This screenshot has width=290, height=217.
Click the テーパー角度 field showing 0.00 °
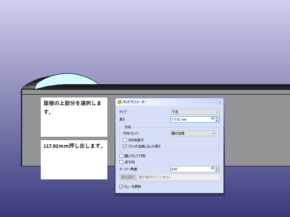tap(190, 169)
